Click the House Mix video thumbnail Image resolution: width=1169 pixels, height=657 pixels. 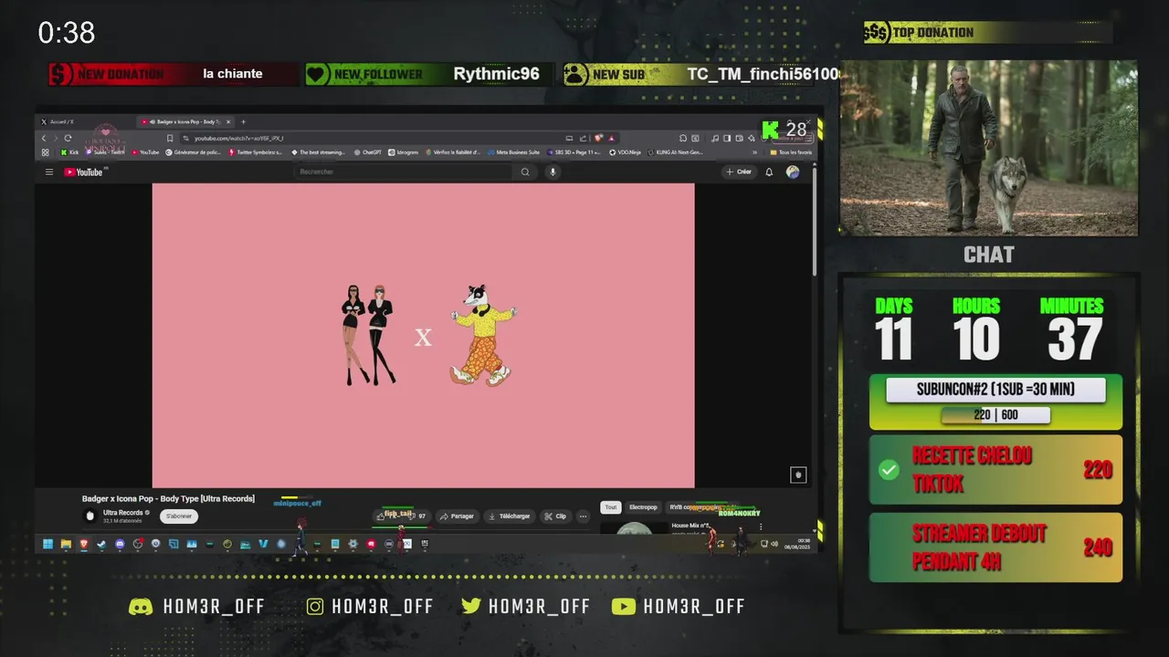634,528
